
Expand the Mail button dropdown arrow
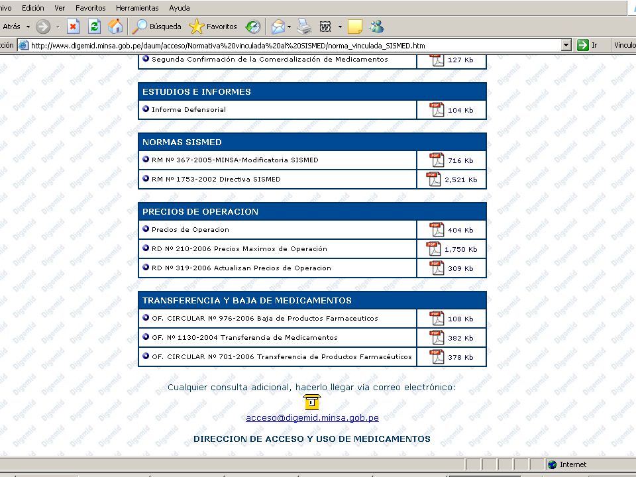tap(290, 27)
